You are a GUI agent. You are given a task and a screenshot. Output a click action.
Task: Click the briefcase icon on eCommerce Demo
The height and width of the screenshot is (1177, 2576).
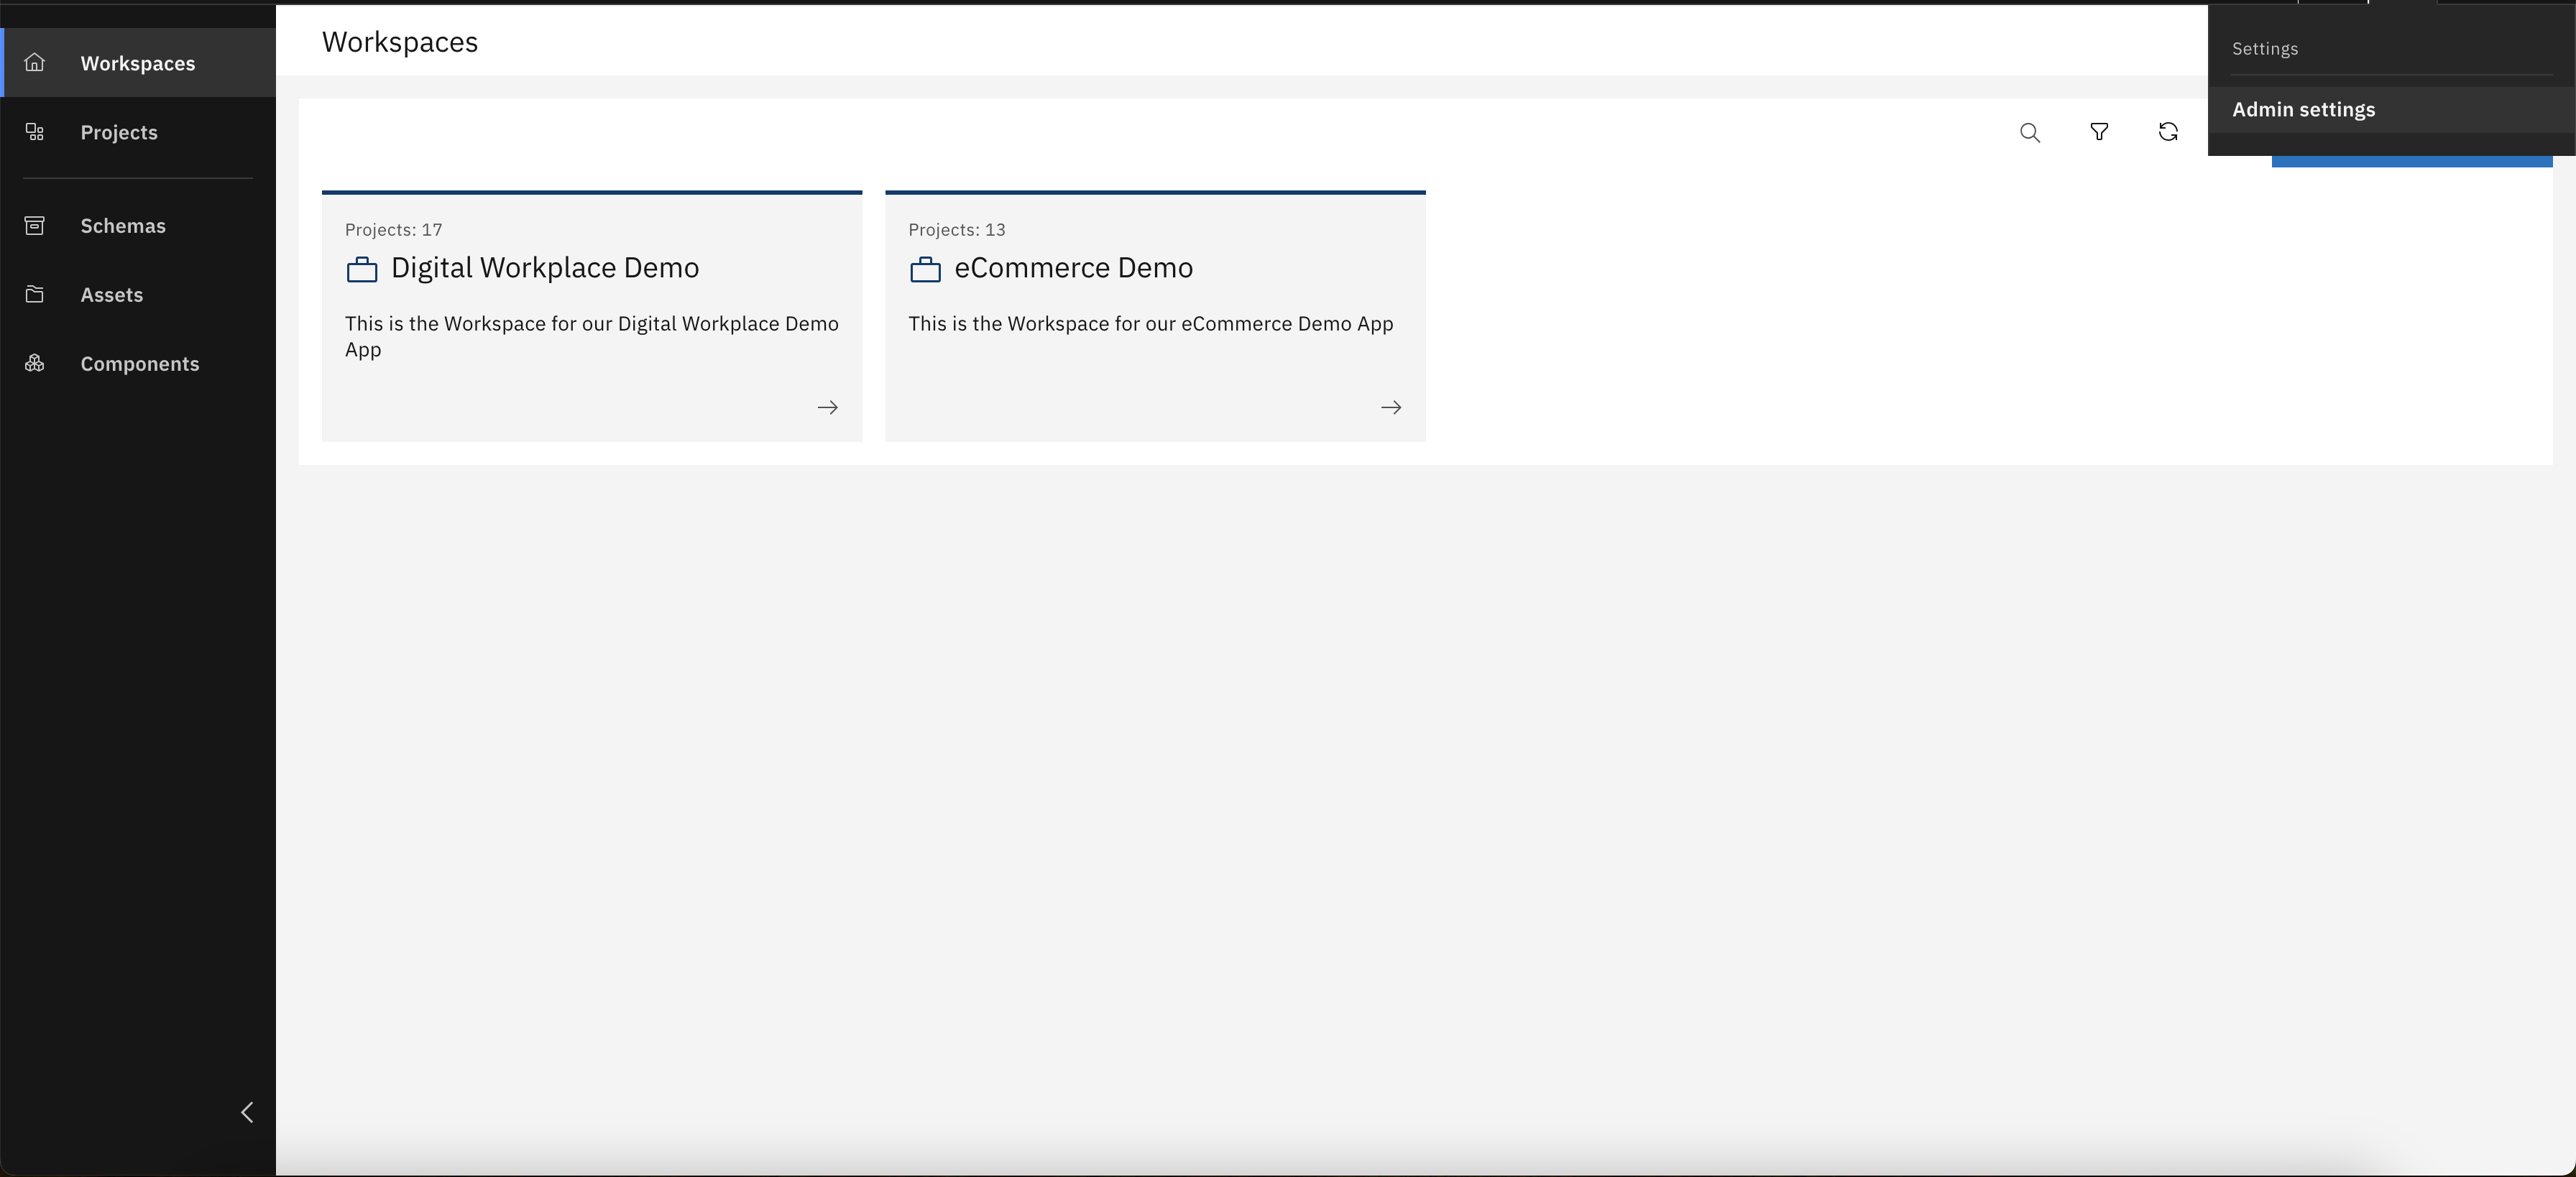pyautogui.click(x=925, y=269)
